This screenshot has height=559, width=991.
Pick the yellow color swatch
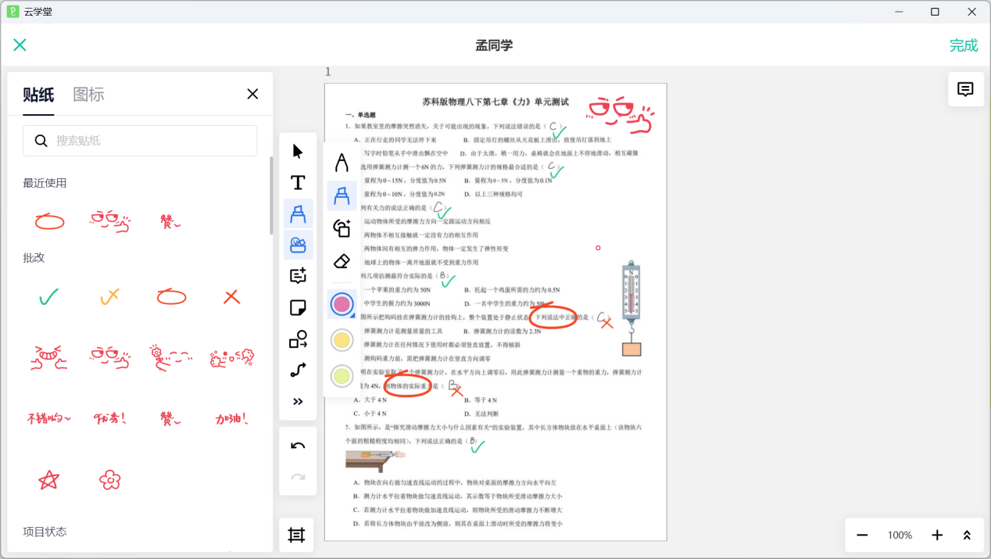[342, 340]
